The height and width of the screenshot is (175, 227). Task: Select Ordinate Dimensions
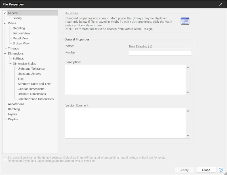tap(32, 94)
